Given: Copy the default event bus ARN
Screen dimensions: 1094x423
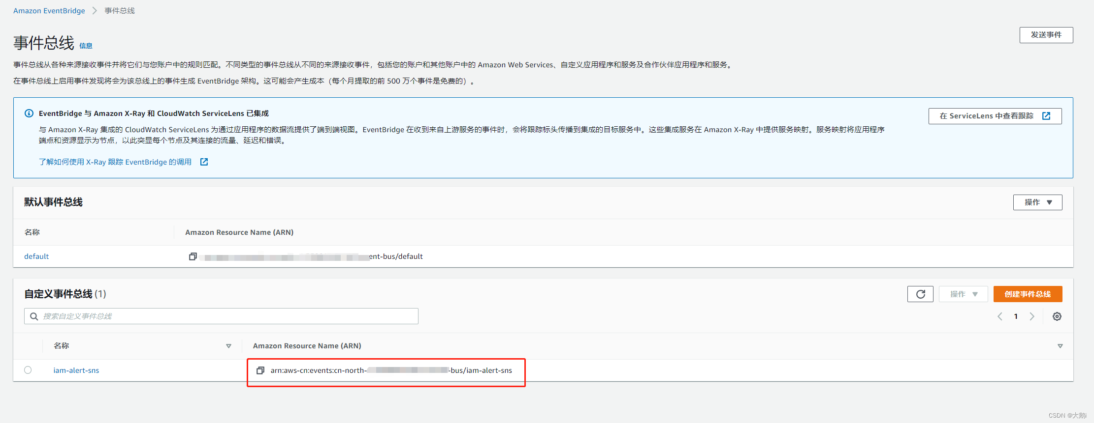Looking at the screenshot, I should click(x=193, y=256).
